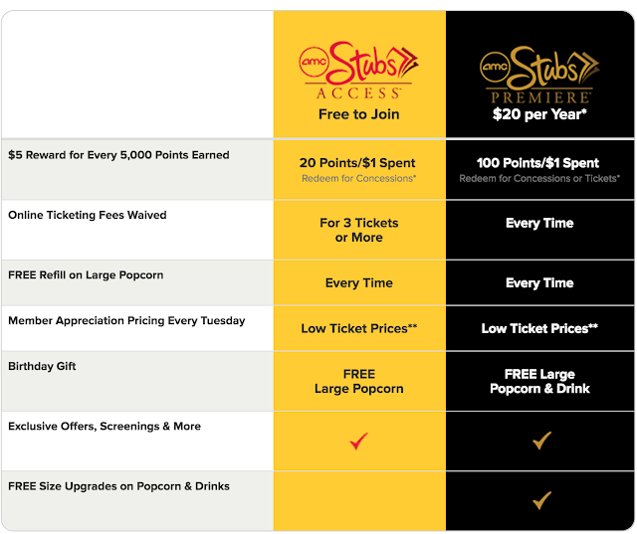Click red checkmark for Exclusive Offers under Access
This screenshot has height=534, width=637.
click(x=358, y=442)
